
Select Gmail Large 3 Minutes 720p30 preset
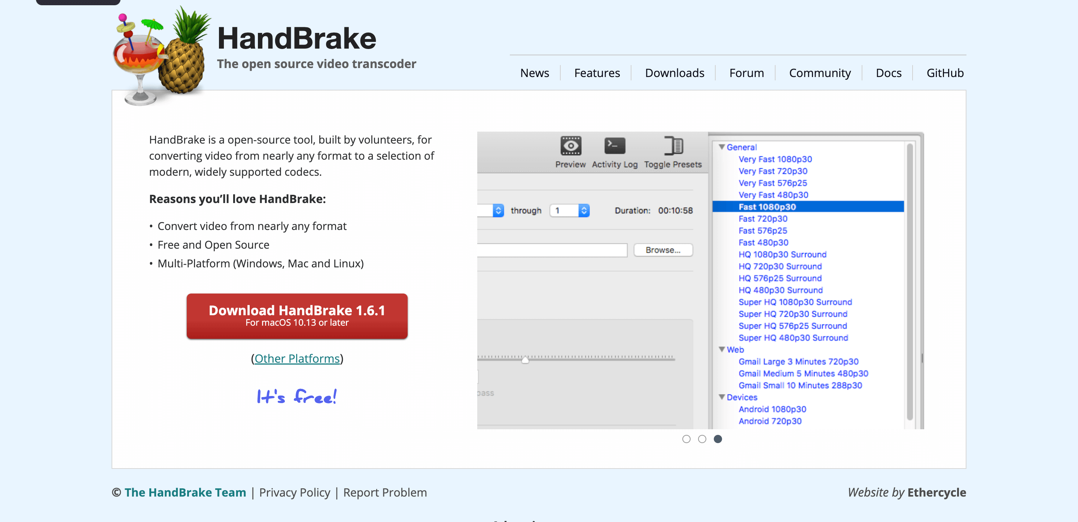coord(798,362)
